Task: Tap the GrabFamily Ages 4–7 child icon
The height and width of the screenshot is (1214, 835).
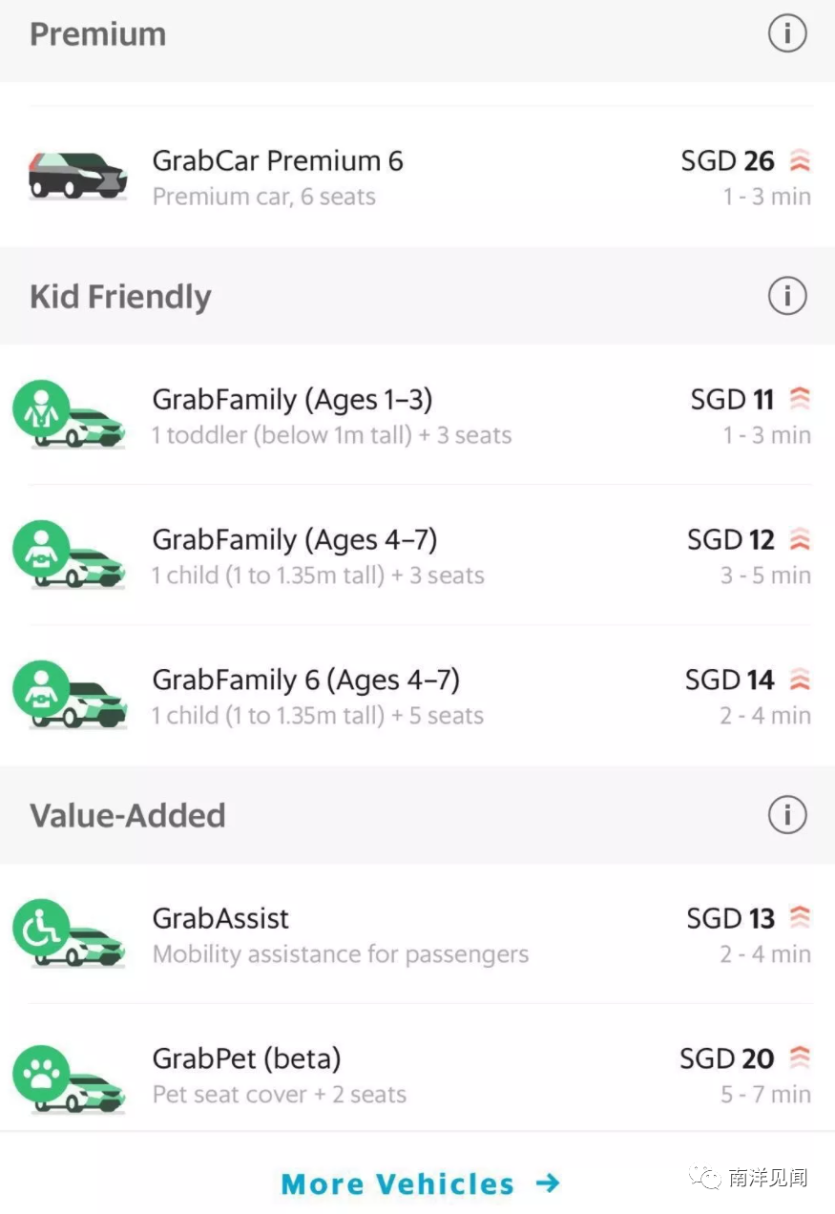Action: [41, 550]
